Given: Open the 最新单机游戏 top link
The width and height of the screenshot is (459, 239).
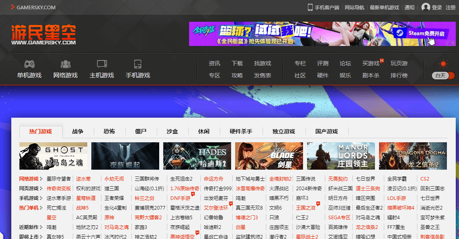Looking at the screenshot, I should 384,7.
